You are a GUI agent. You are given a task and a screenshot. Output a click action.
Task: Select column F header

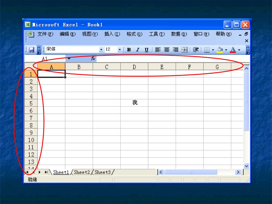coord(190,67)
